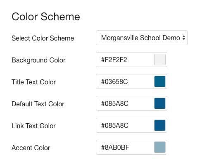Click the Color Scheme section heading
The width and height of the screenshot is (202, 165).
(x=46, y=17)
